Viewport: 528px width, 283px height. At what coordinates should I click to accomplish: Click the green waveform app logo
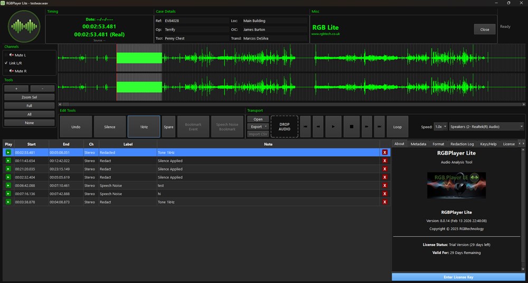(x=24, y=26)
